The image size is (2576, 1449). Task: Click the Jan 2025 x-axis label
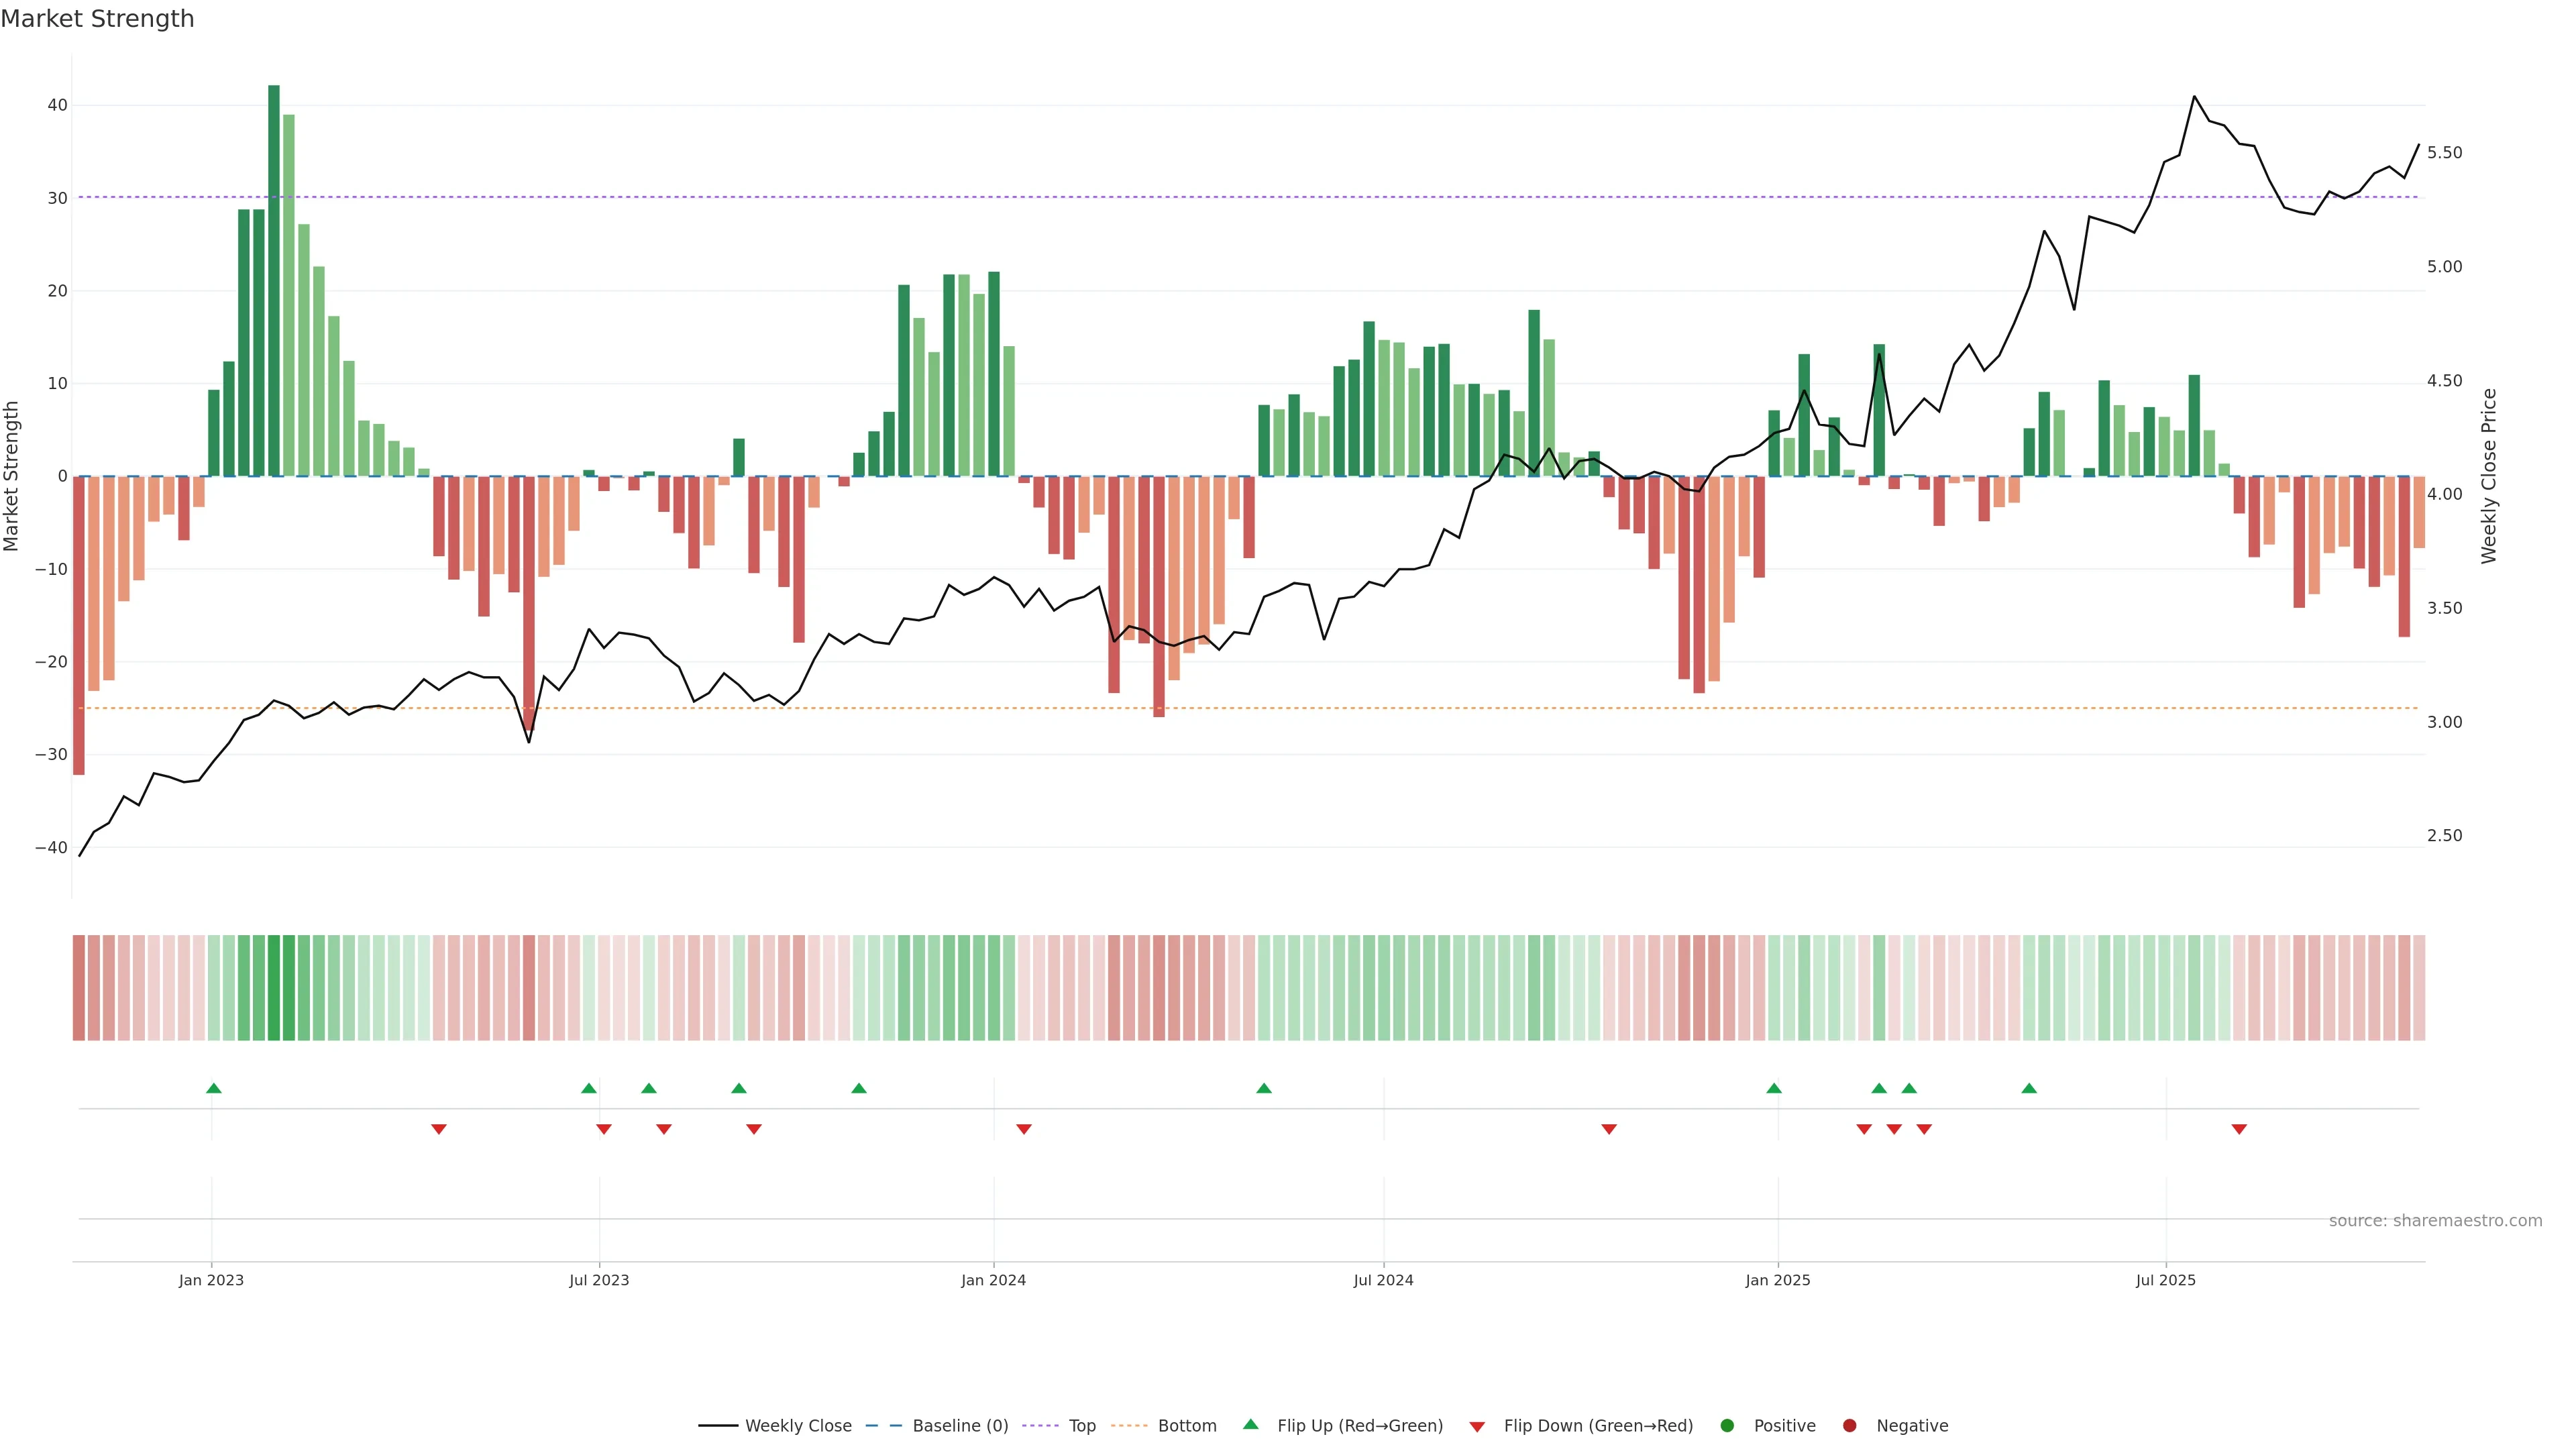1777,1280
